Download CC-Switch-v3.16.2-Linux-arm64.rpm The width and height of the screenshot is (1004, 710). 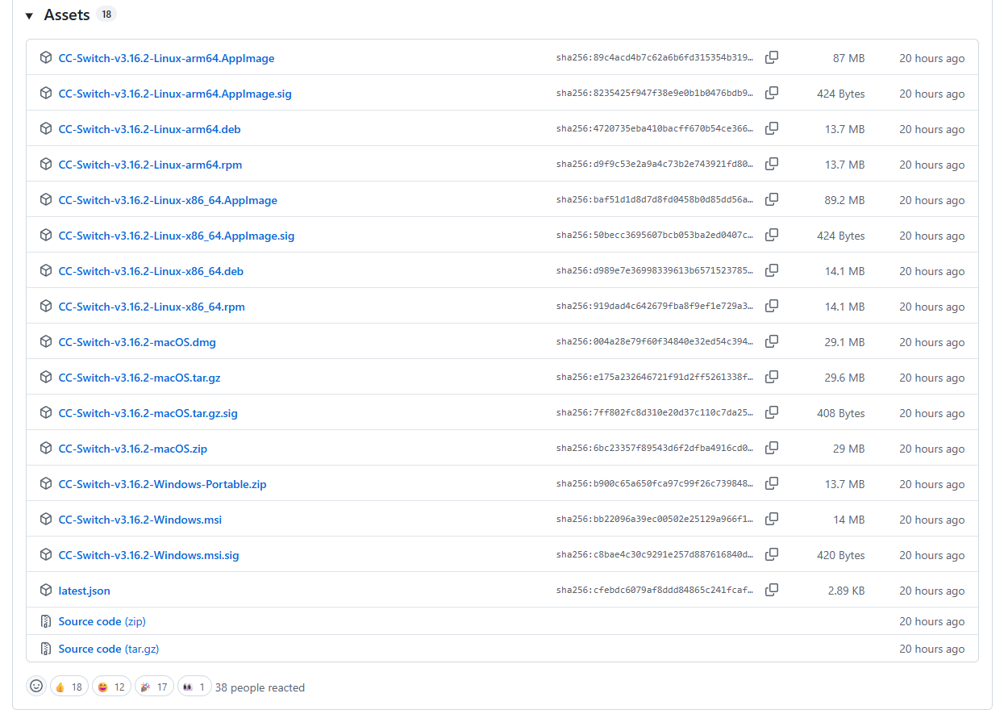(150, 165)
